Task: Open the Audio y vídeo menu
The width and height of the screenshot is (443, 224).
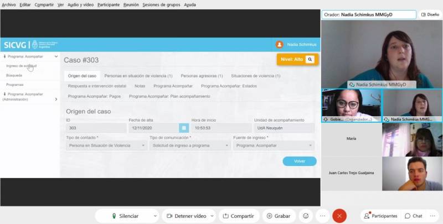Action: [x=80, y=5]
